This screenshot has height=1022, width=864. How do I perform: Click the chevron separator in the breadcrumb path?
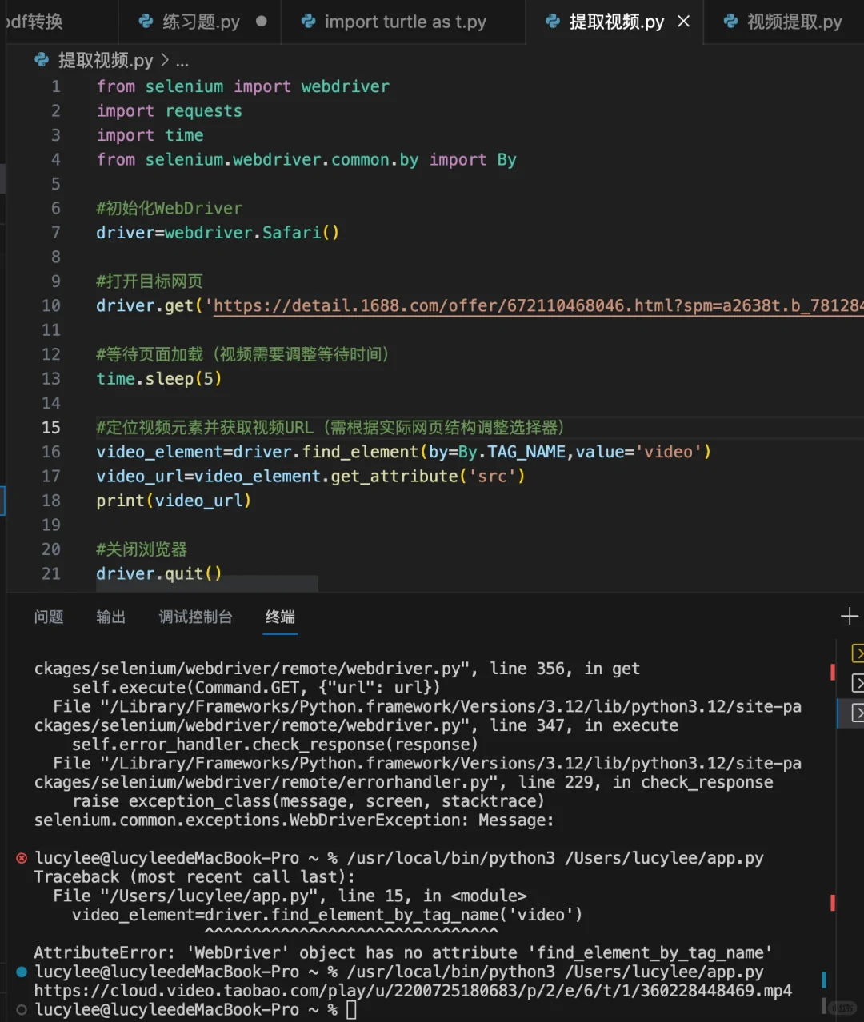166,60
